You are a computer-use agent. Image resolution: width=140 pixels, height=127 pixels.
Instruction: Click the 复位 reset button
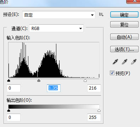pyautogui.click(x=124, y=24)
